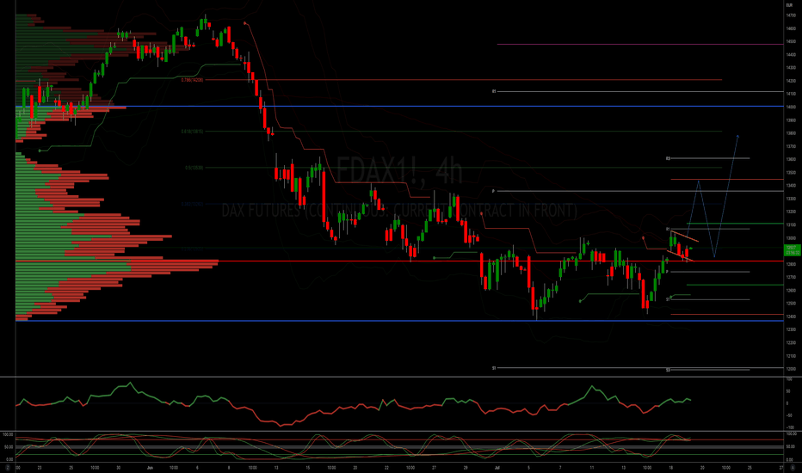Select the long red horizontal line near 12825

(399, 261)
